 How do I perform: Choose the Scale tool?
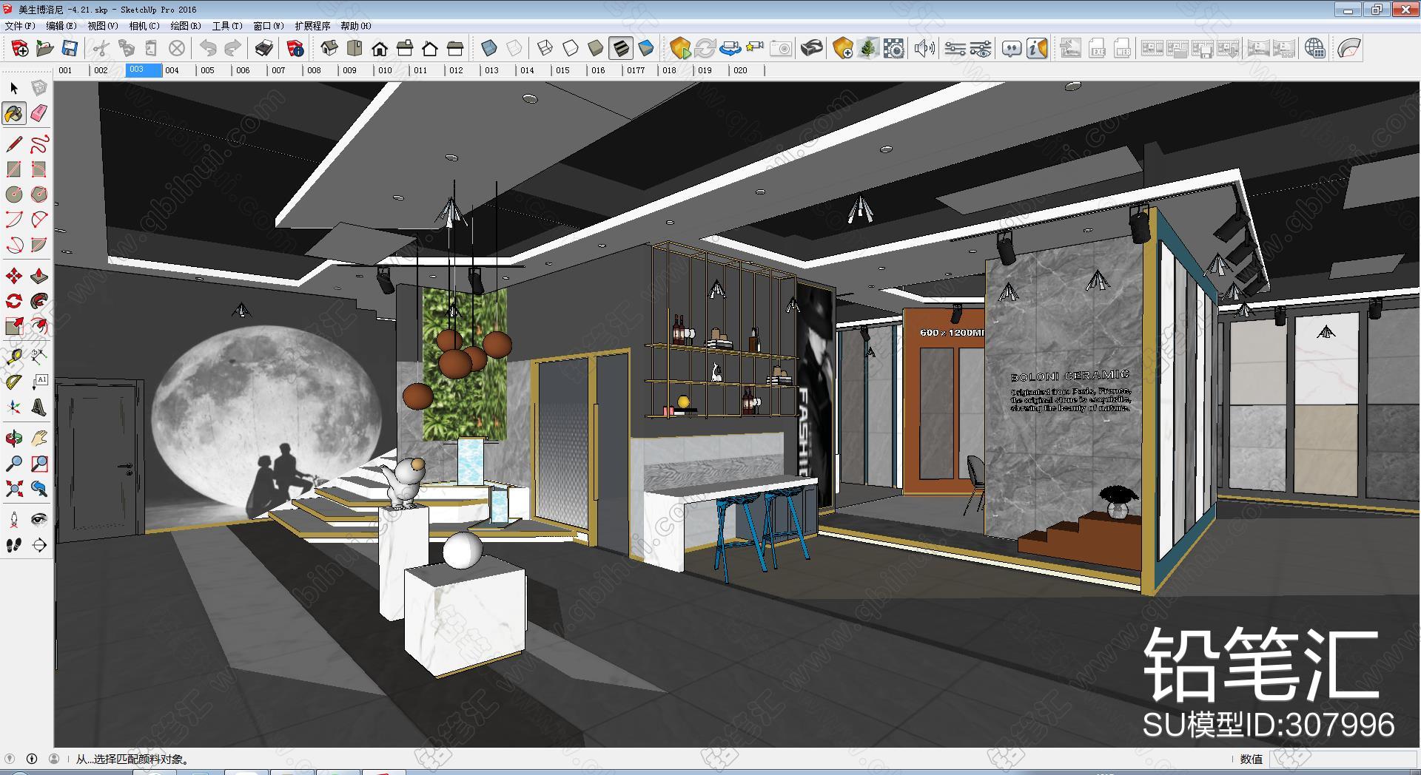(14, 326)
